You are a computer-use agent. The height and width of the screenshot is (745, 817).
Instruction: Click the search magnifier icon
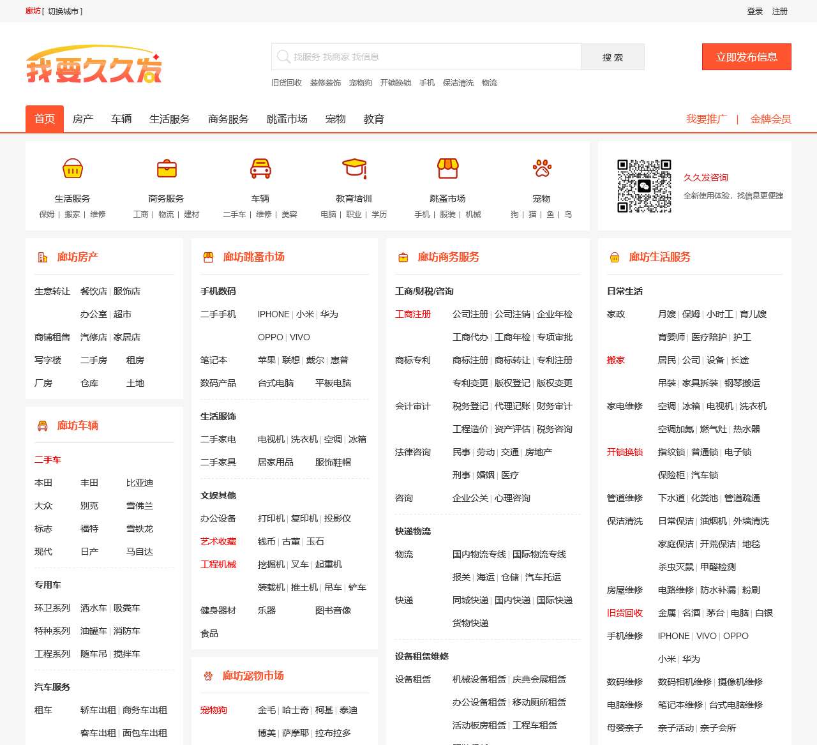tap(283, 57)
